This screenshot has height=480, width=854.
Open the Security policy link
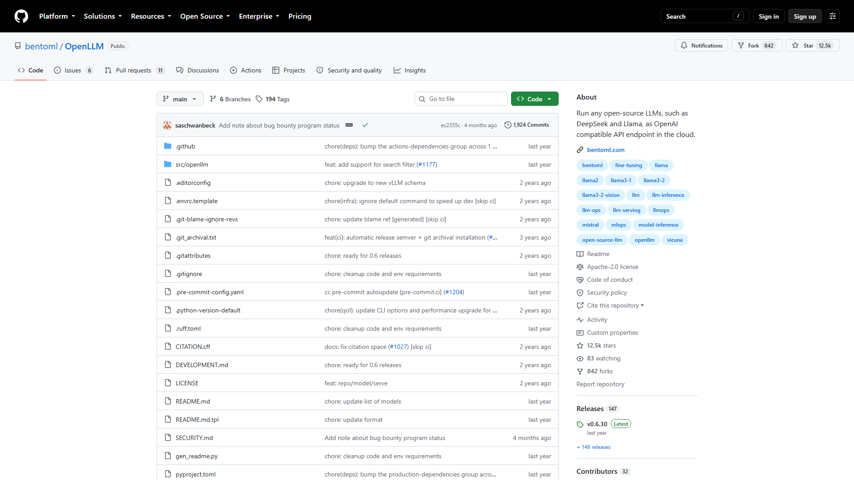coord(602,293)
